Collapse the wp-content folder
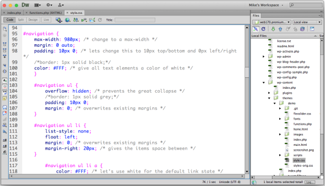This screenshot has height=186, width=325. click(x=263, y=83)
